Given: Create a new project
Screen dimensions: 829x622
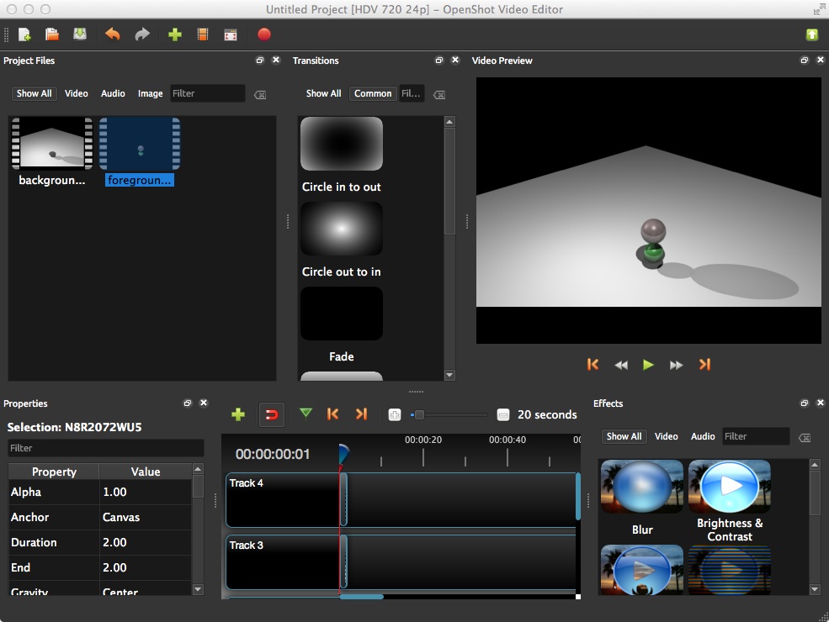Looking at the screenshot, I should point(24,34).
